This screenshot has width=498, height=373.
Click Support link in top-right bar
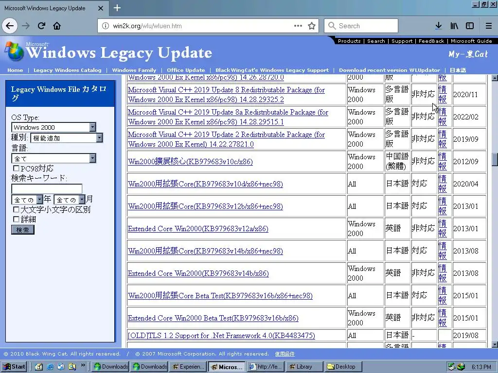[402, 41]
